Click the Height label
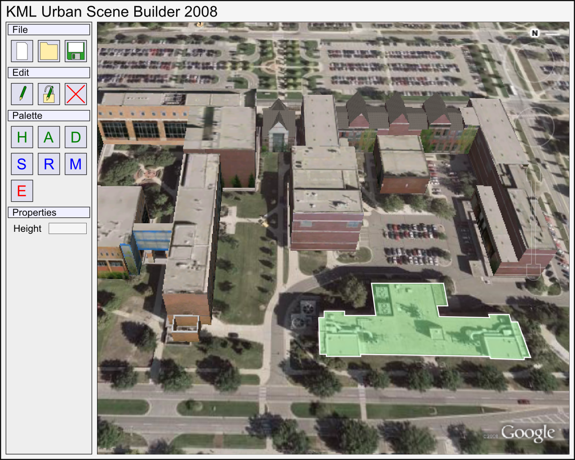This screenshot has height=460, width=575. tap(27, 229)
